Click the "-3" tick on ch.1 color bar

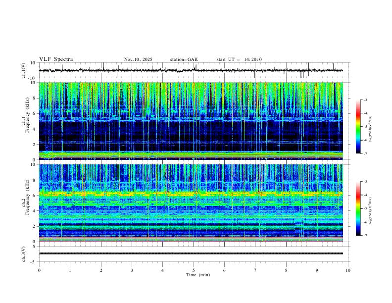point(365,100)
